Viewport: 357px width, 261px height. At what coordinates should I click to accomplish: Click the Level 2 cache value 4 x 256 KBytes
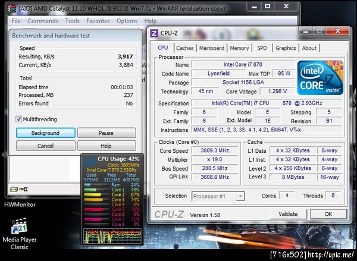click(x=293, y=168)
